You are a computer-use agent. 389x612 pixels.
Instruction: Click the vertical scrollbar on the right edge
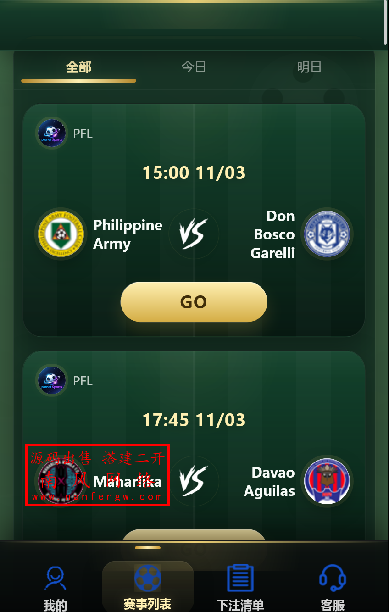click(x=385, y=22)
